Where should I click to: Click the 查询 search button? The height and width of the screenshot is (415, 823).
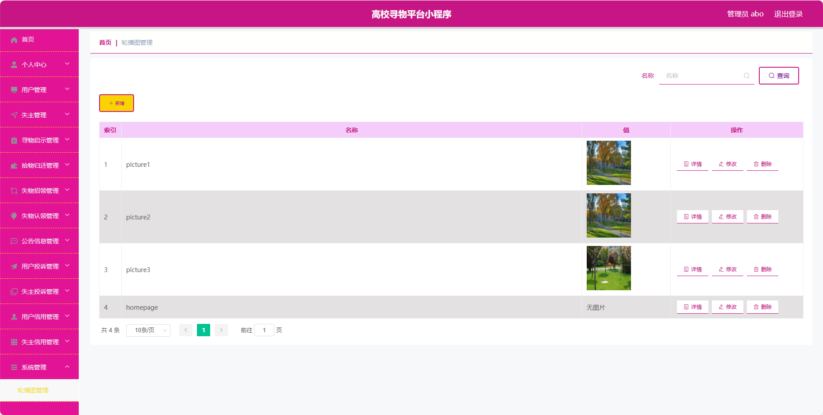click(x=779, y=76)
